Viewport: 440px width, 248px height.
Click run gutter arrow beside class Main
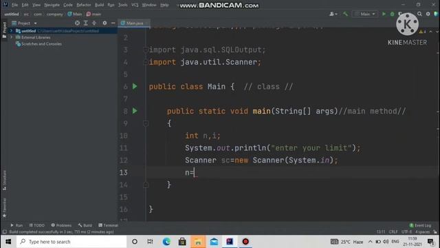click(135, 86)
